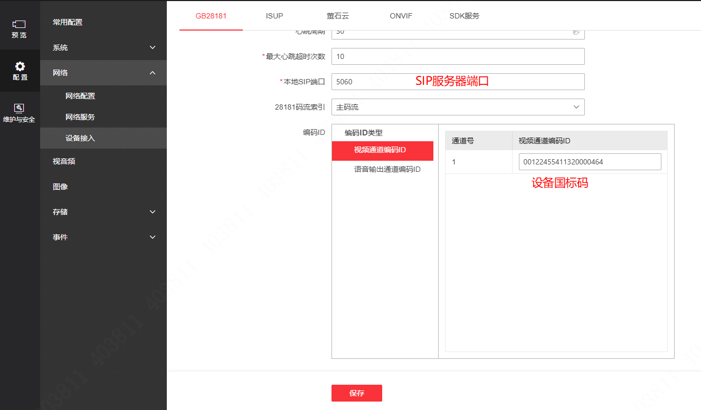The width and height of the screenshot is (701, 410).
Task: Click the 最大心跳超时次数 input field
Action: (x=458, y=56)
